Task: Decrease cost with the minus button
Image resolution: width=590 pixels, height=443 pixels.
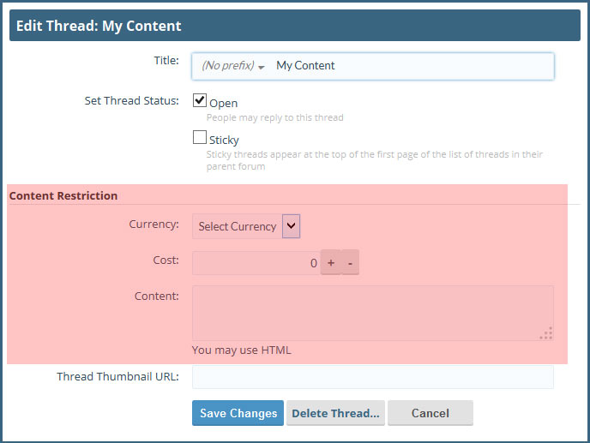Action: pos(350,263)
